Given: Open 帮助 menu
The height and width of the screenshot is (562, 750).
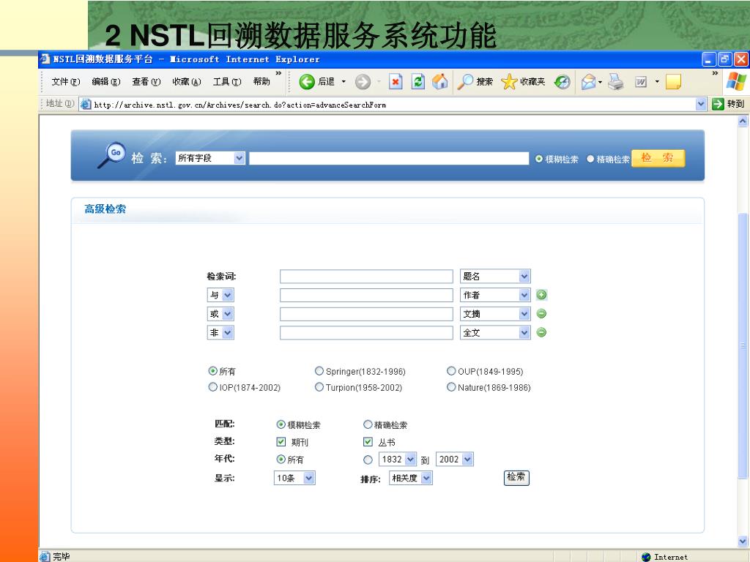Looking at the screenshot, I should [x=261, y=82].
